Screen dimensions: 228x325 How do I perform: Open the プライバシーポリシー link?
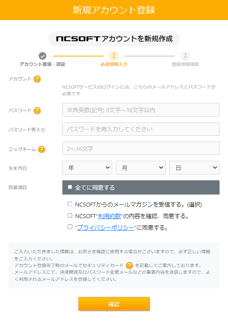[106, 227]
